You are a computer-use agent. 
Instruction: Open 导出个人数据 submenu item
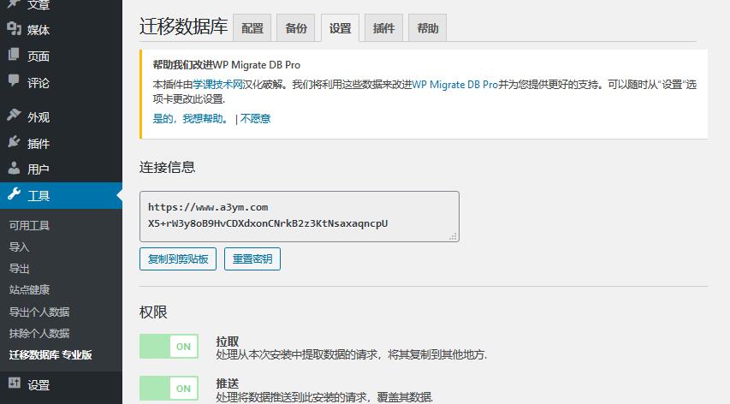pyautogui.click(x=39, y=312)
